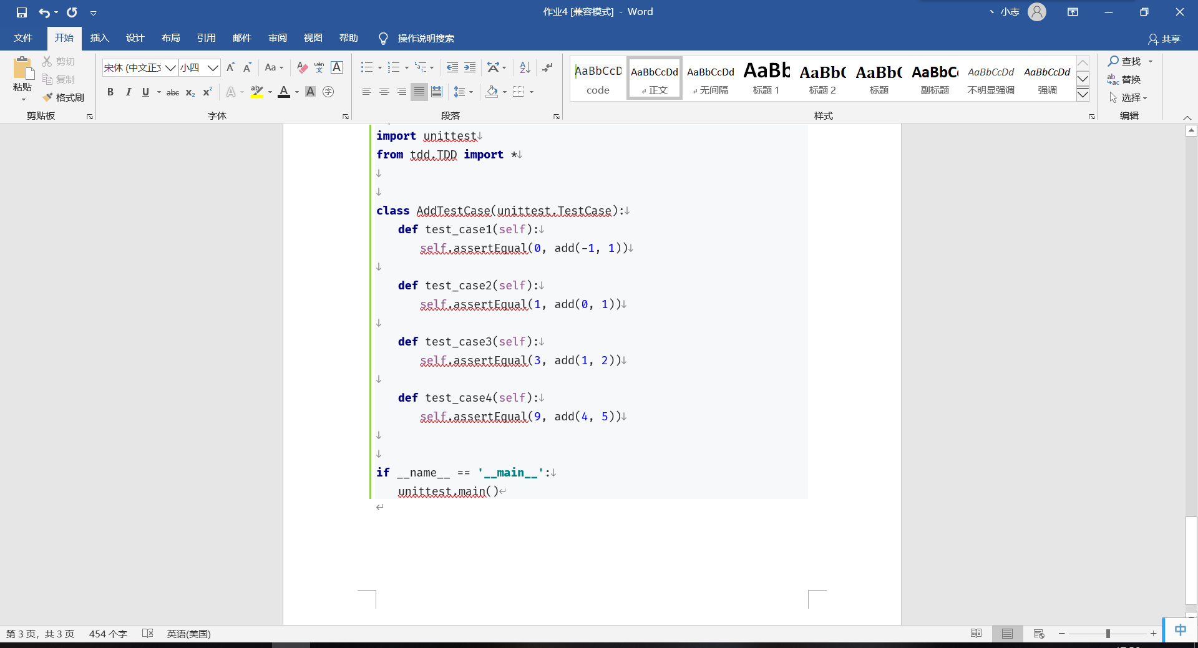Click the word count indicator 454 个字
Image resolution: width=1198 pixels, height=648 pixels.
pyautogui.click(x=107, y=634)
